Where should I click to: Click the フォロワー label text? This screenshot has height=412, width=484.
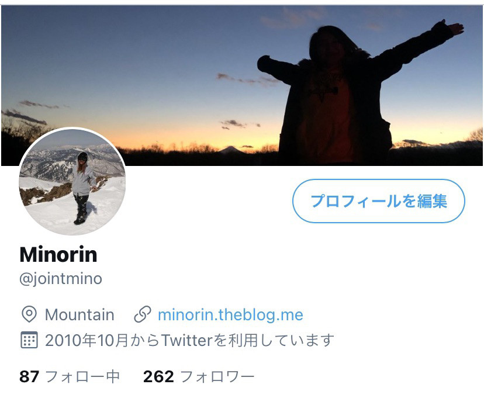coord(217,377)
